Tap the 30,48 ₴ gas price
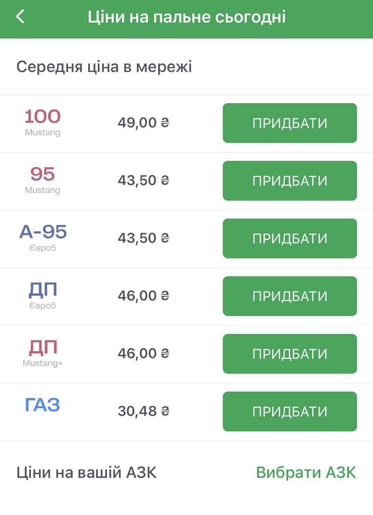Screen dimensions: 373x515 coord(143,411)
